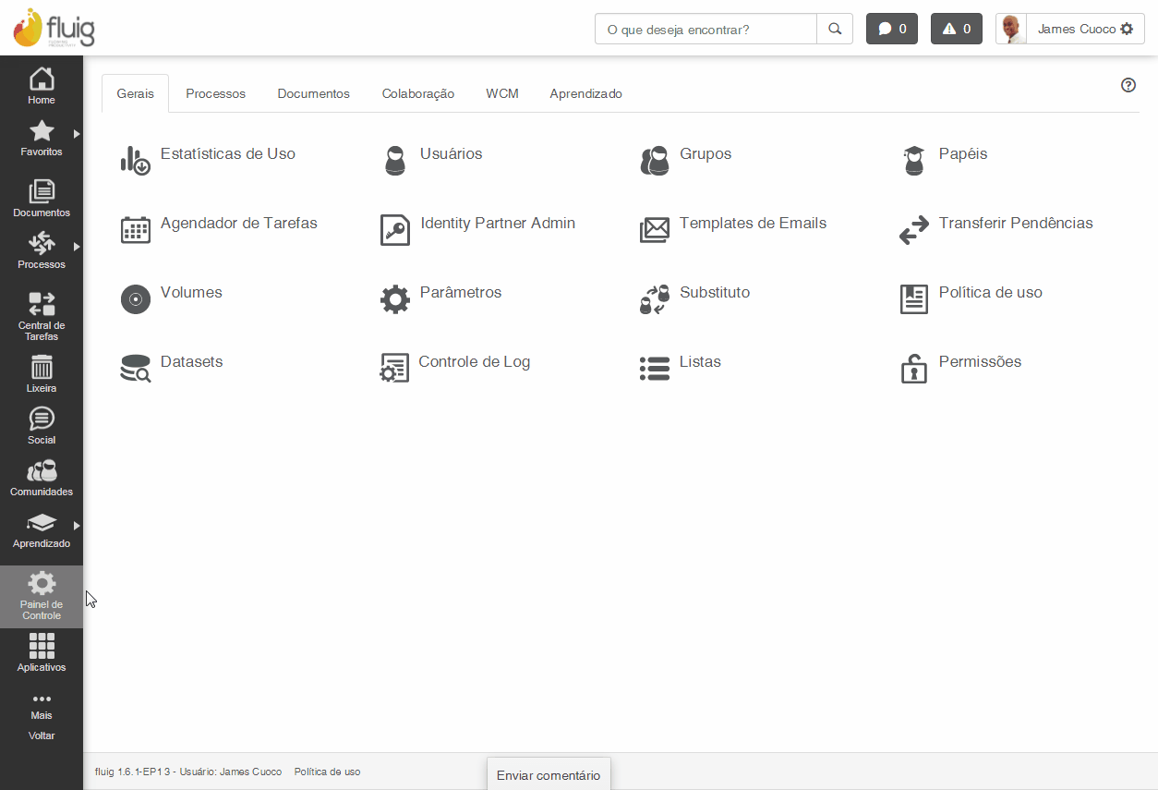Click the Transferir Pendências arrows icon
The width and height of the screenshot is (1158, 790).
[914, 229]
